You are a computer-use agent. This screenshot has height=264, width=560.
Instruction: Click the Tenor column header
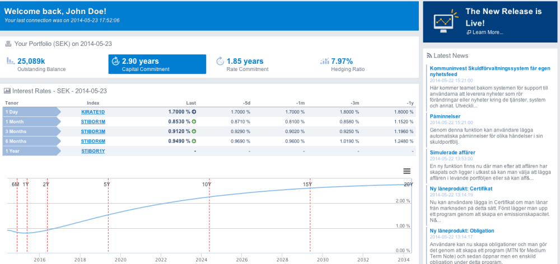pyautogui.click(x=12, y=103)
